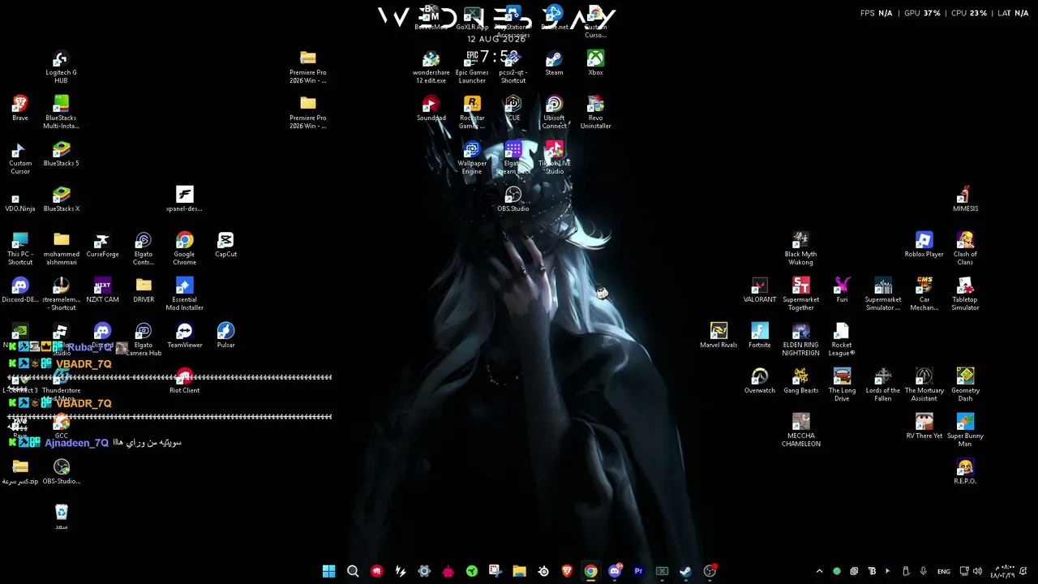This screenshot has width=1038, height=584.
Task: Select the DRIVER folder on desktop
Action: point(144,290)
